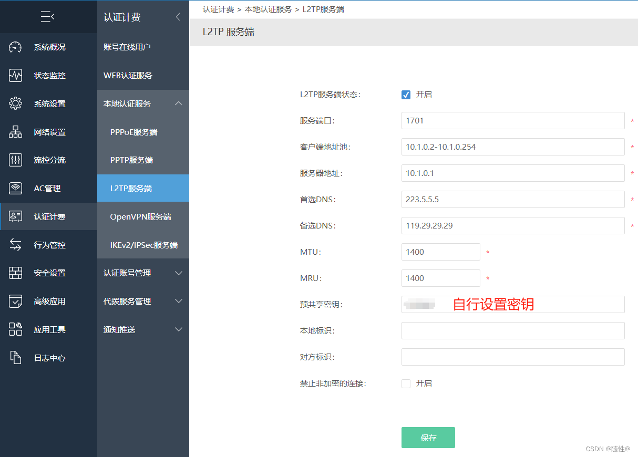Click the 高级应用 checklist icon
The image size is (638, 457).
[16, 302]
